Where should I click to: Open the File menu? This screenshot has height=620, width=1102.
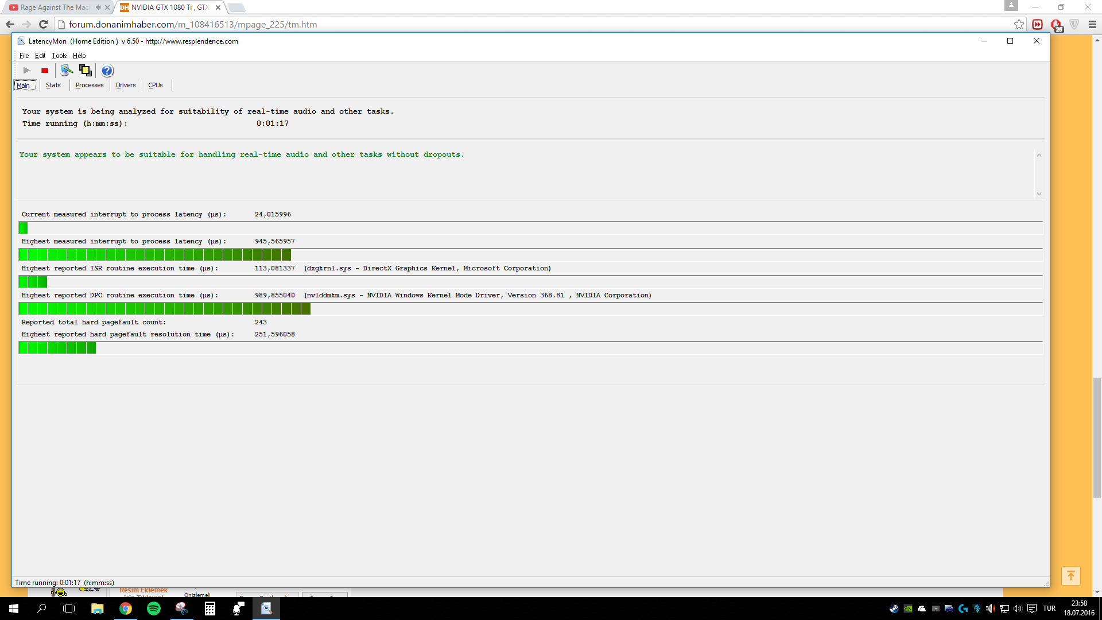click(24, 56)
